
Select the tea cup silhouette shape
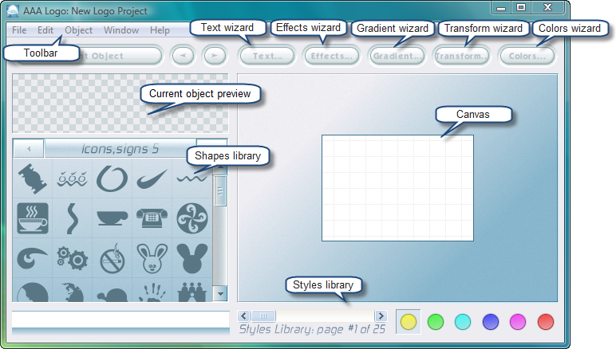(113, 218)
